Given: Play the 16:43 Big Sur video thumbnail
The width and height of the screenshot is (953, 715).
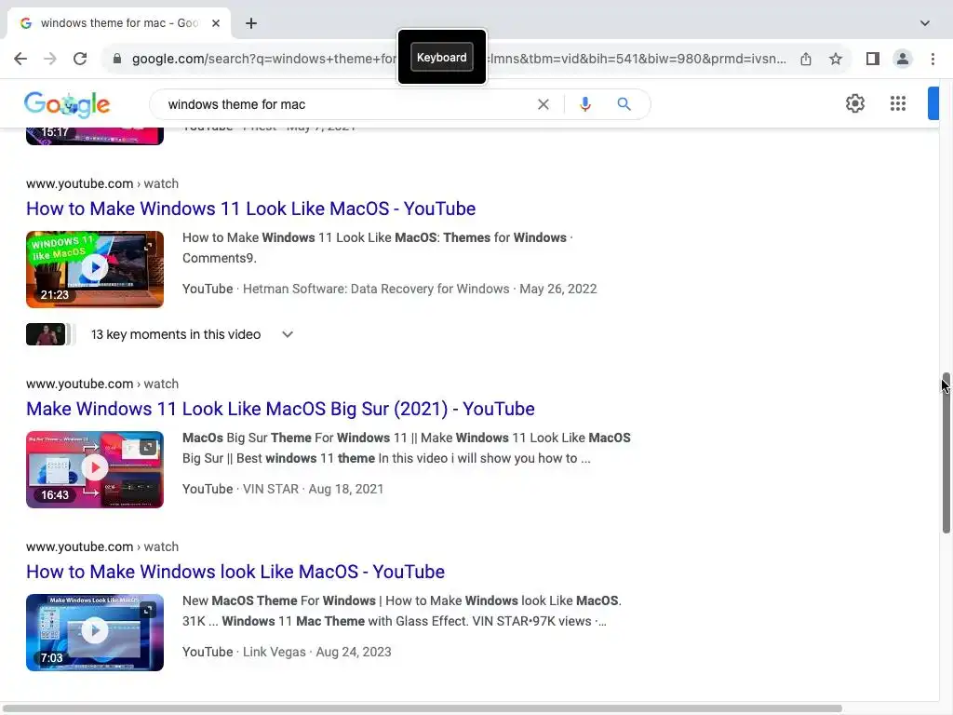Looking at the screenshot, I should point(95,469).
